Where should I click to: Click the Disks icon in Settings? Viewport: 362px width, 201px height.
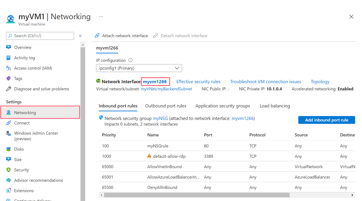point(8,149)
